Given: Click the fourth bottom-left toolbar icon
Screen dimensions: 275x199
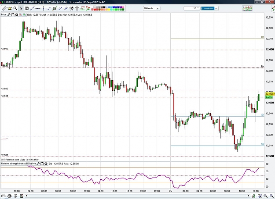Looking at the screenshot, I should point(22,196).
